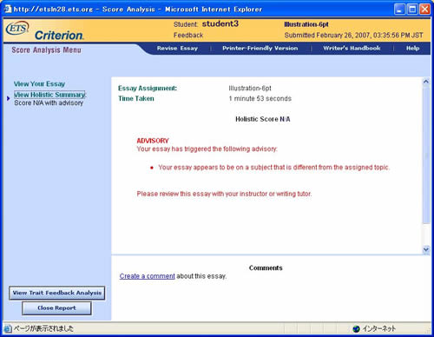Open the Writer's Handbook
The height and width of the screenshot is (337, 434).
pyautogui.click(x=352, y=49)
